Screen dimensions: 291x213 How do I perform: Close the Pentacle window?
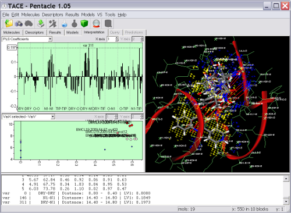[285, 6]
